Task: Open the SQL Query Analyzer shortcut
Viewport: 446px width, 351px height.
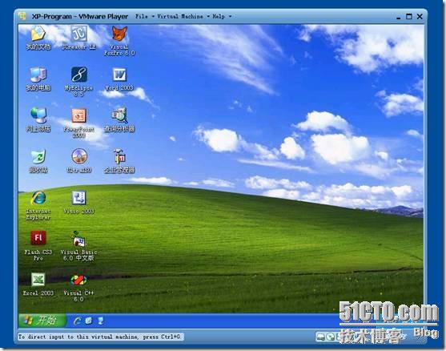Action: click(119, 120)
